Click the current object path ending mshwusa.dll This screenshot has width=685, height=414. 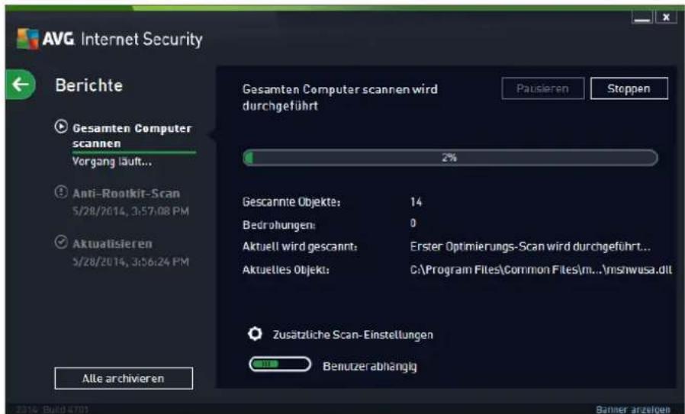click(x=541, y=269)
